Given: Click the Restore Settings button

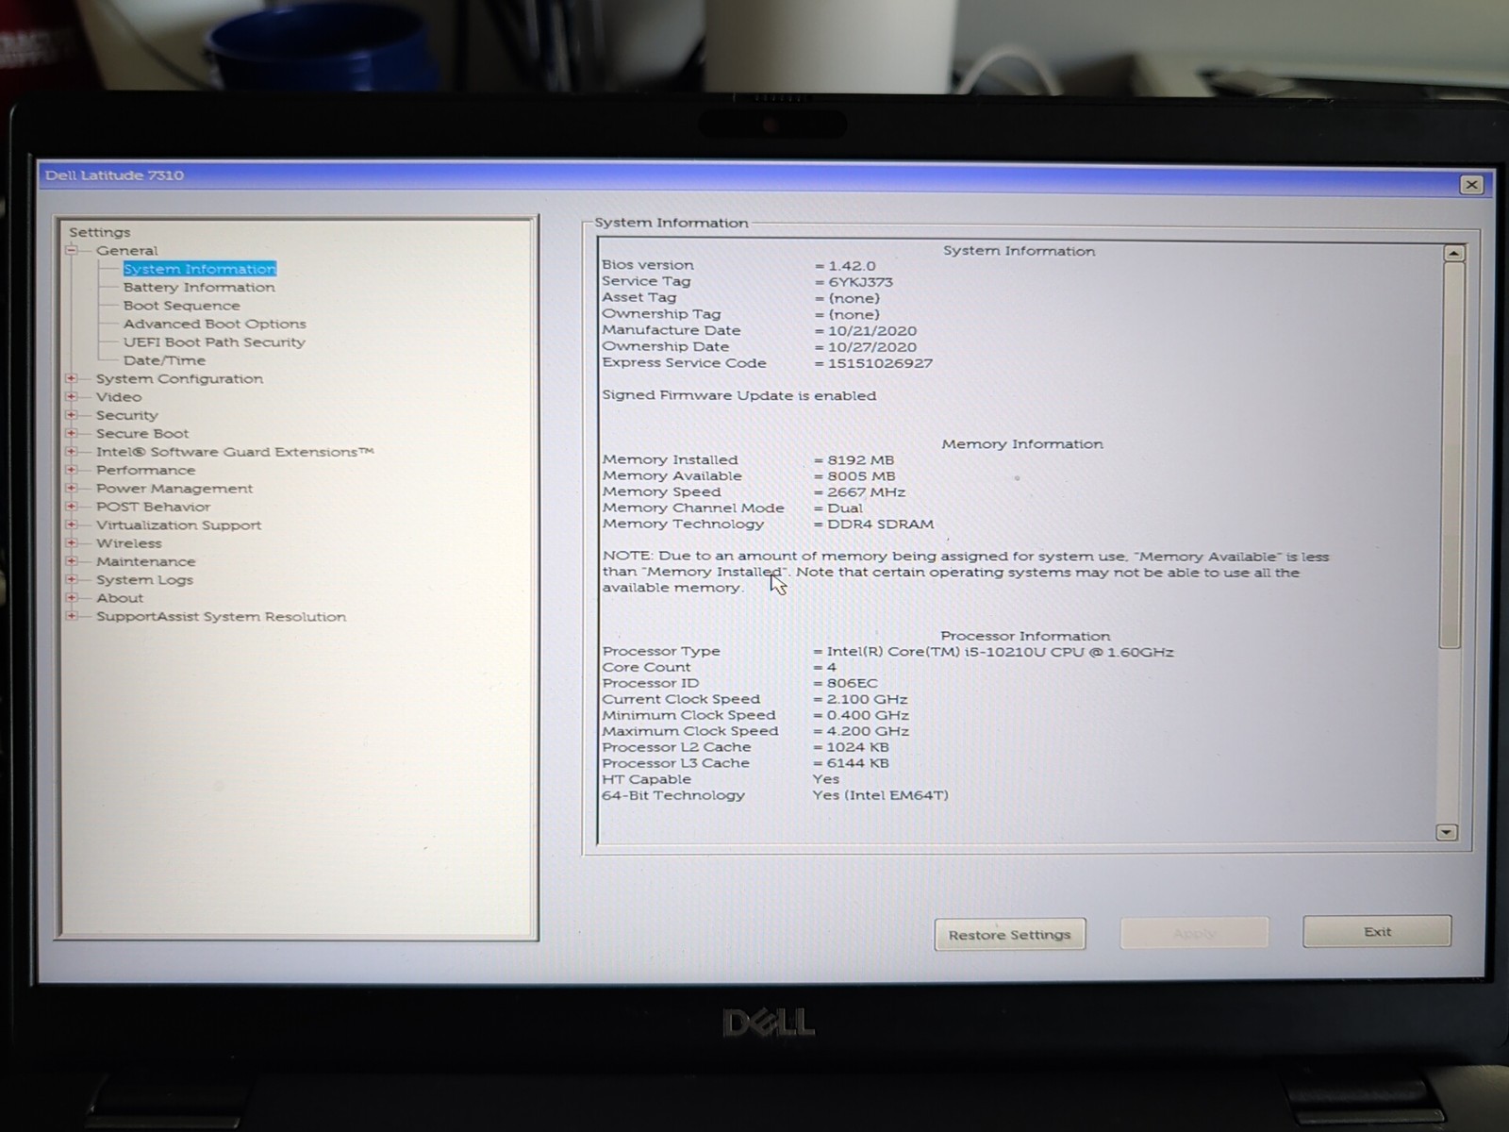Looking at the screenshot, I should 1010,934.
